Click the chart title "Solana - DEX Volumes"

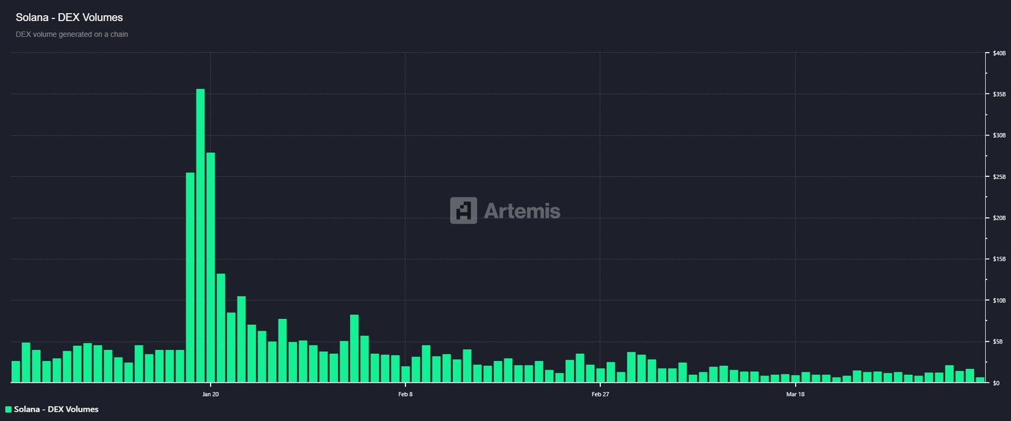pyautogui.click(x=69, y=17)
